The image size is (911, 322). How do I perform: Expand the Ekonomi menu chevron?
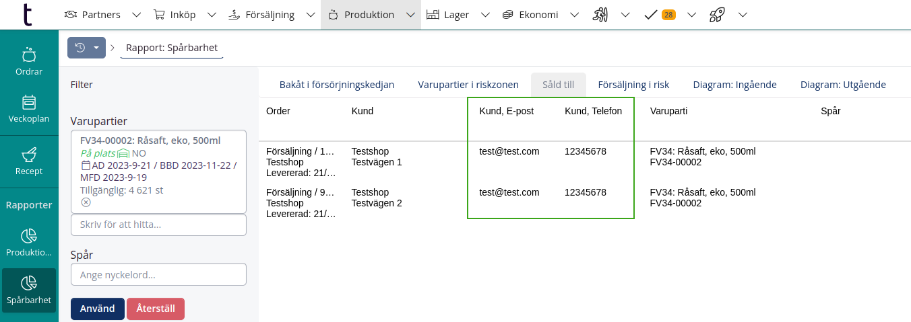(x=574, y=15)
